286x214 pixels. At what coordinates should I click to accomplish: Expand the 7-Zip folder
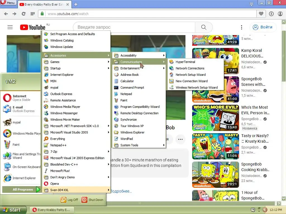point(76,152)
